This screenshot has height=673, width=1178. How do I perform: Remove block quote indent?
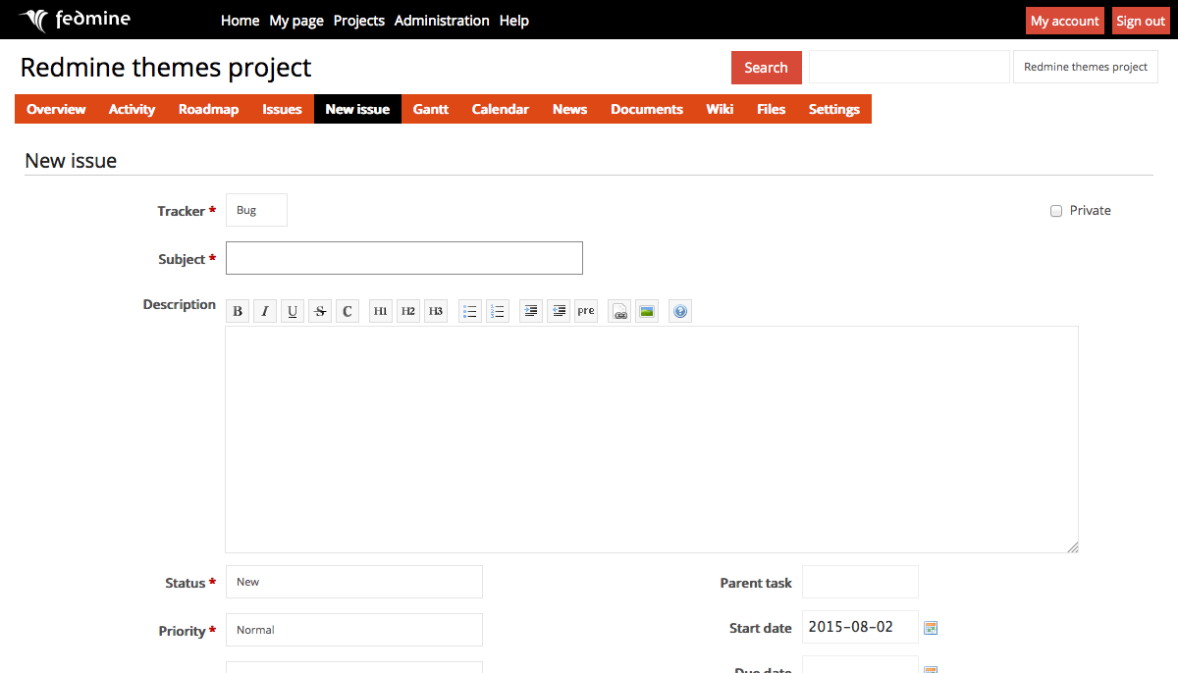559,311
